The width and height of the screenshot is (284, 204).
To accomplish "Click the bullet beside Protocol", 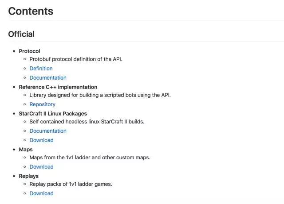I will coord(14,51).
